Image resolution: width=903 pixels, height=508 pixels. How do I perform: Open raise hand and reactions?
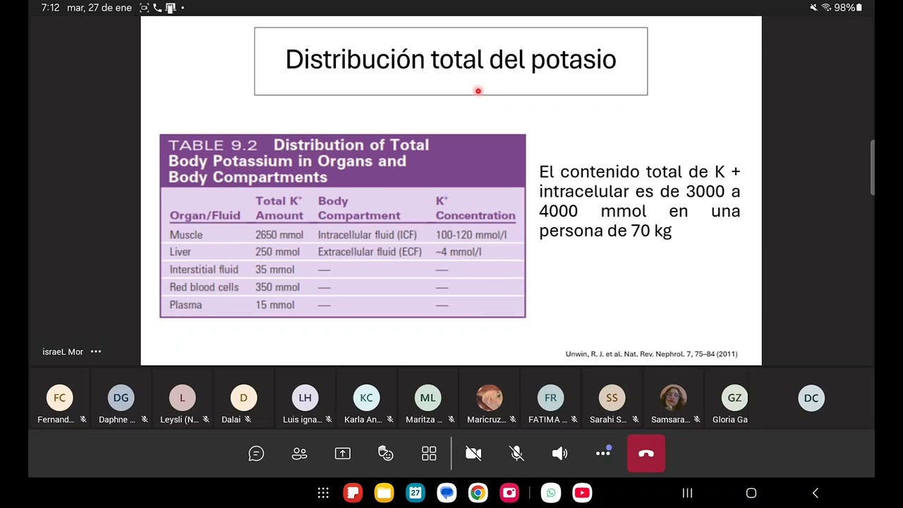tap(385, 454)
